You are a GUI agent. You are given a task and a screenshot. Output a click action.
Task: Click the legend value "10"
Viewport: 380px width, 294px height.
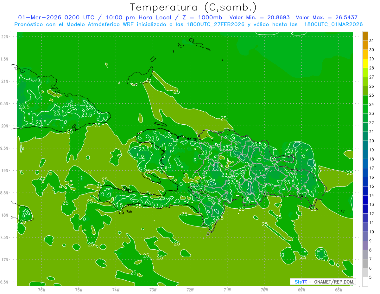point(372,232)
